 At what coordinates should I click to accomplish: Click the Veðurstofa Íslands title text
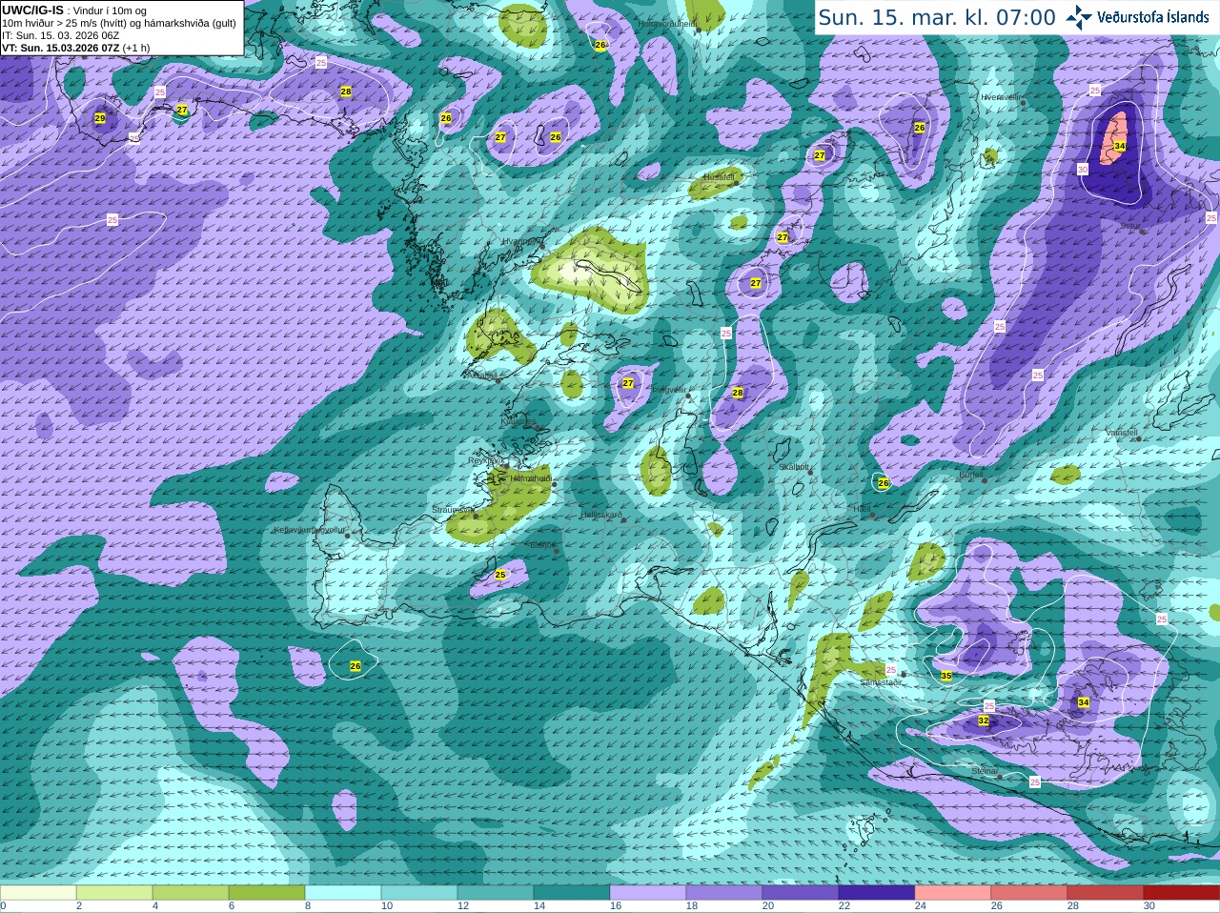pyautogui.click(x=1153, y=17)
